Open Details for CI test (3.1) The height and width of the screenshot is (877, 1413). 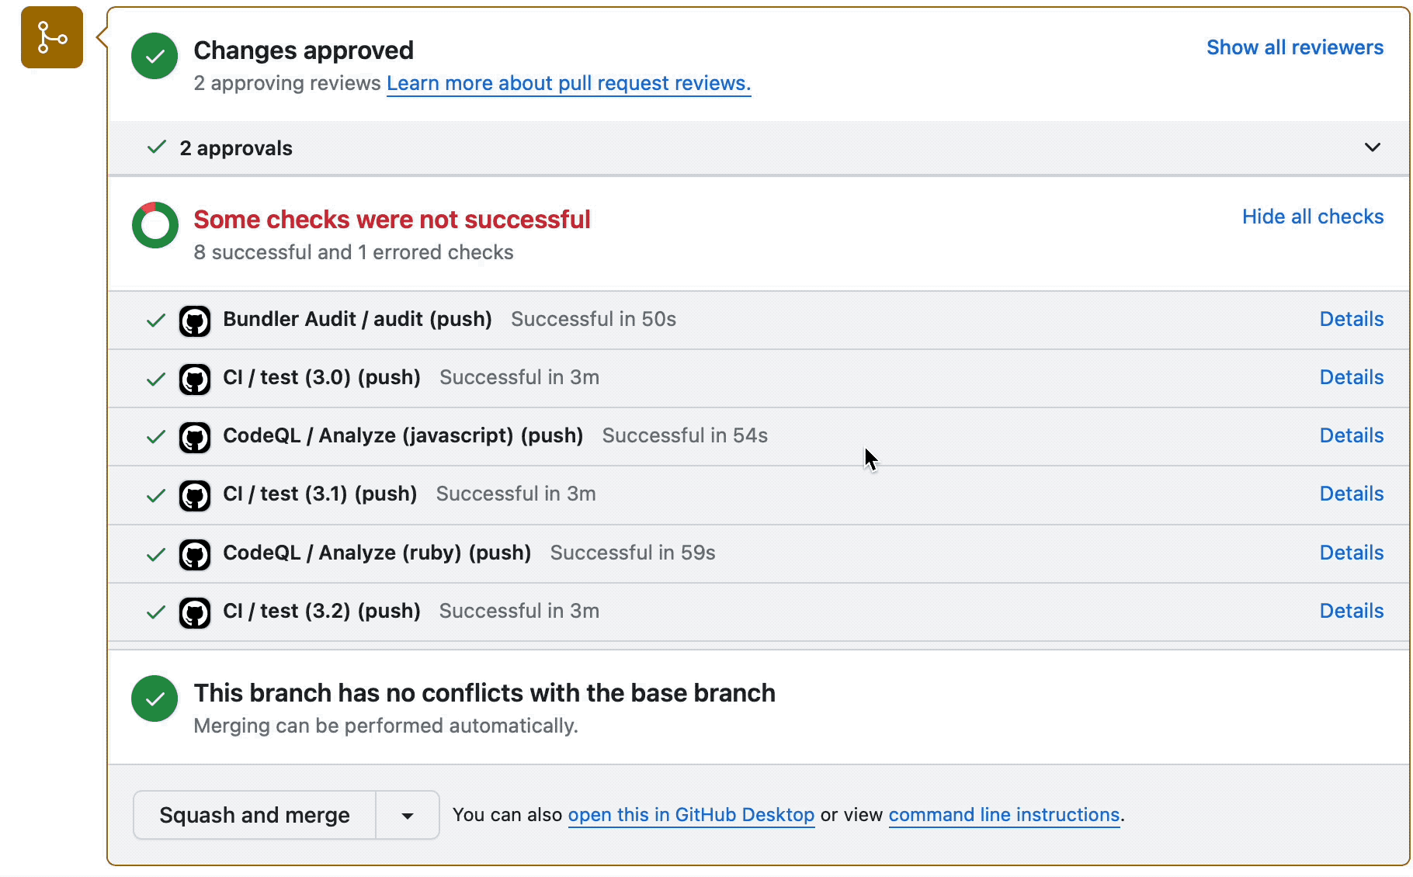1351,494
